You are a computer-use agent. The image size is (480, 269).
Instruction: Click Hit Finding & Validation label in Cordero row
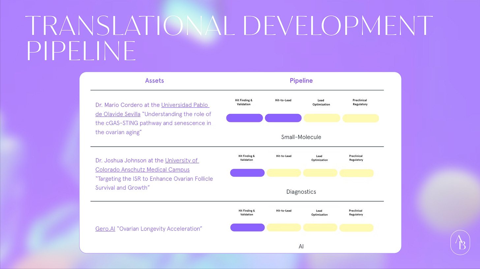pos(244,102)
